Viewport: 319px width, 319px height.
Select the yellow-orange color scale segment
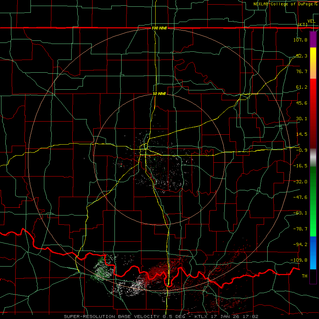click(x=313, y=63)
